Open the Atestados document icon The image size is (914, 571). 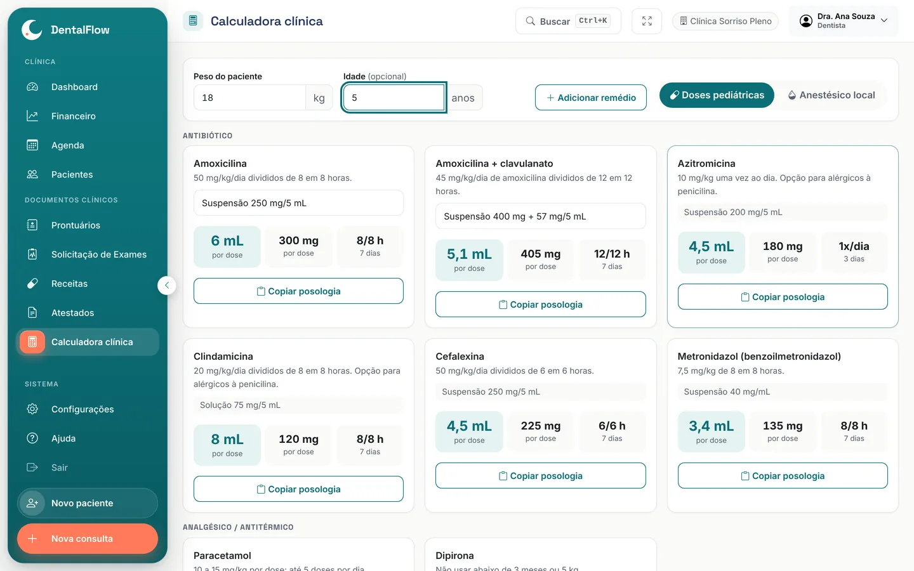(32, 313)
